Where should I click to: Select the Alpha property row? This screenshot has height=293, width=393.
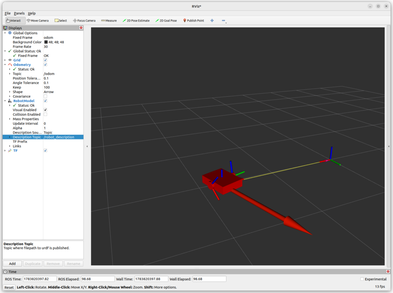(43, 128)
